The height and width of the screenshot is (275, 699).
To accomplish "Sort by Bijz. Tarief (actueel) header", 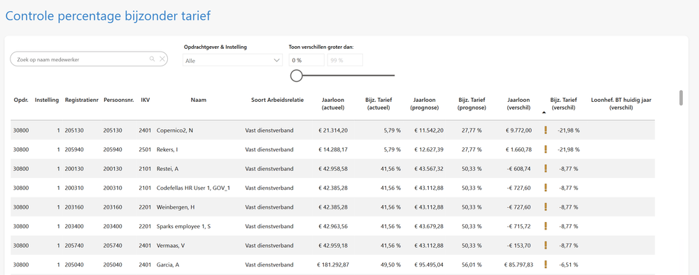I will [378, 104].
